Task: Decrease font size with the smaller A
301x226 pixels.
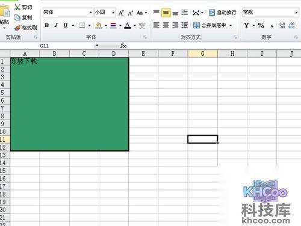Action: pyautogui.click(x=131, y=13)
